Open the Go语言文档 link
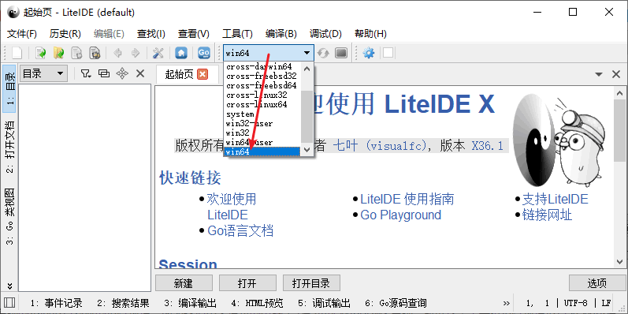The image size is (628, 314). [240, 231]
